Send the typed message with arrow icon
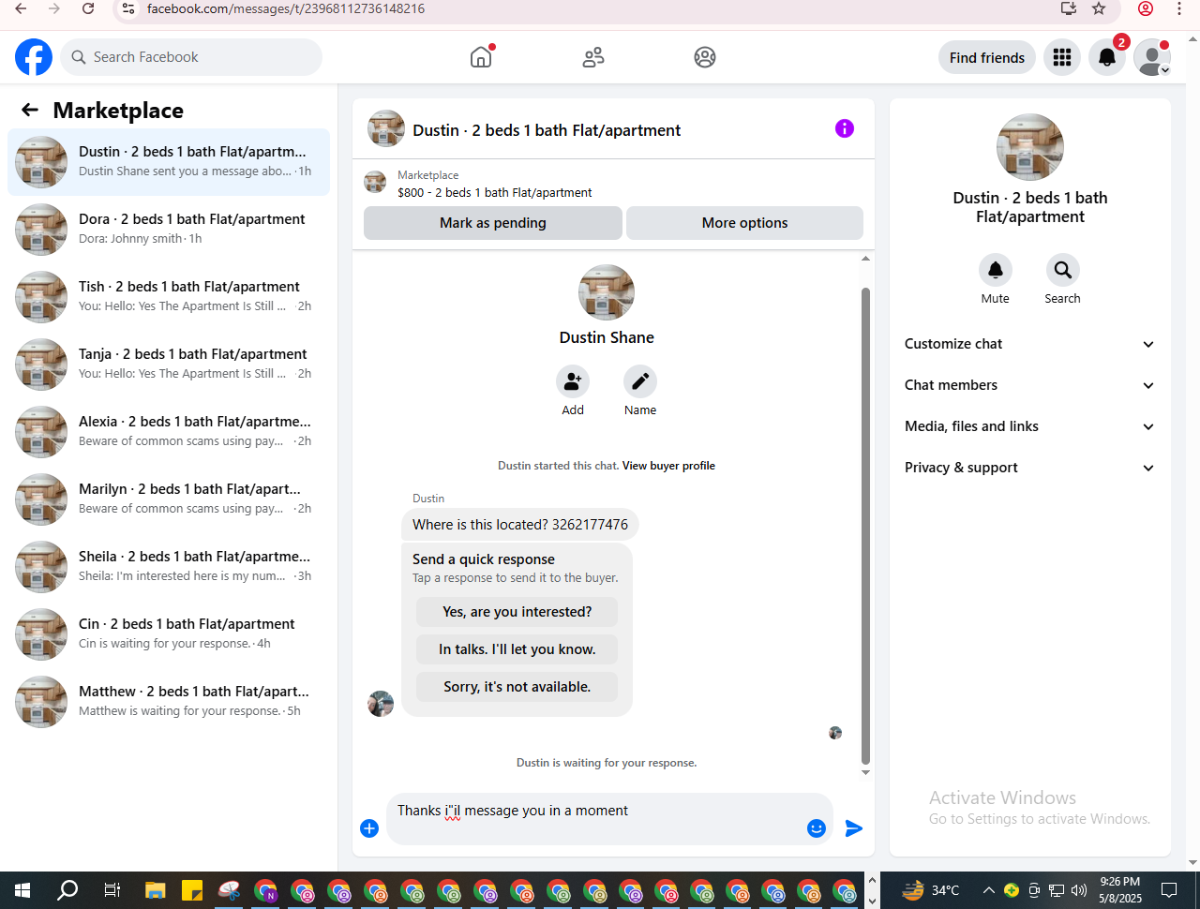 [854, 828]
